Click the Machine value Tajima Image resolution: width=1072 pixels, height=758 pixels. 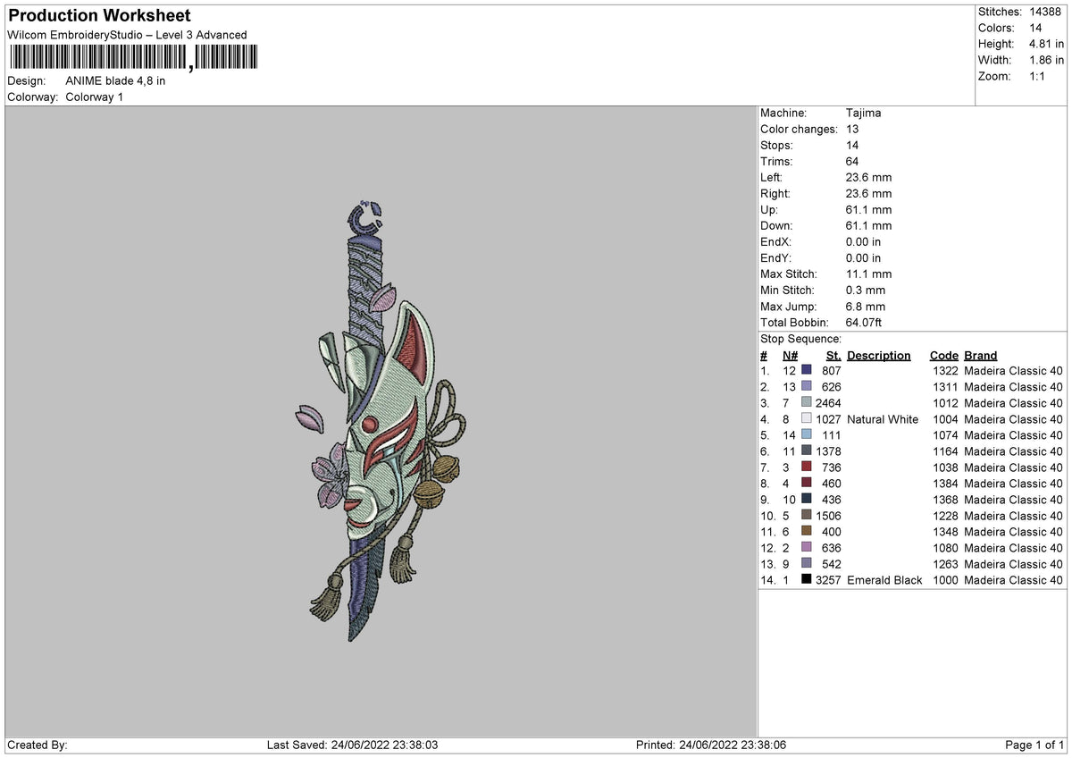pos(864,113)
